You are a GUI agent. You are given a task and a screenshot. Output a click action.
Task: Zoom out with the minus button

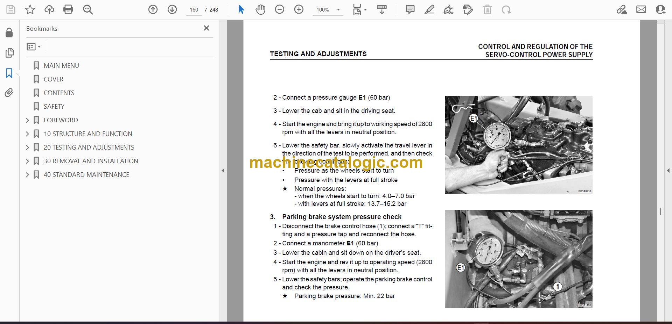click(x=280, y=9)
